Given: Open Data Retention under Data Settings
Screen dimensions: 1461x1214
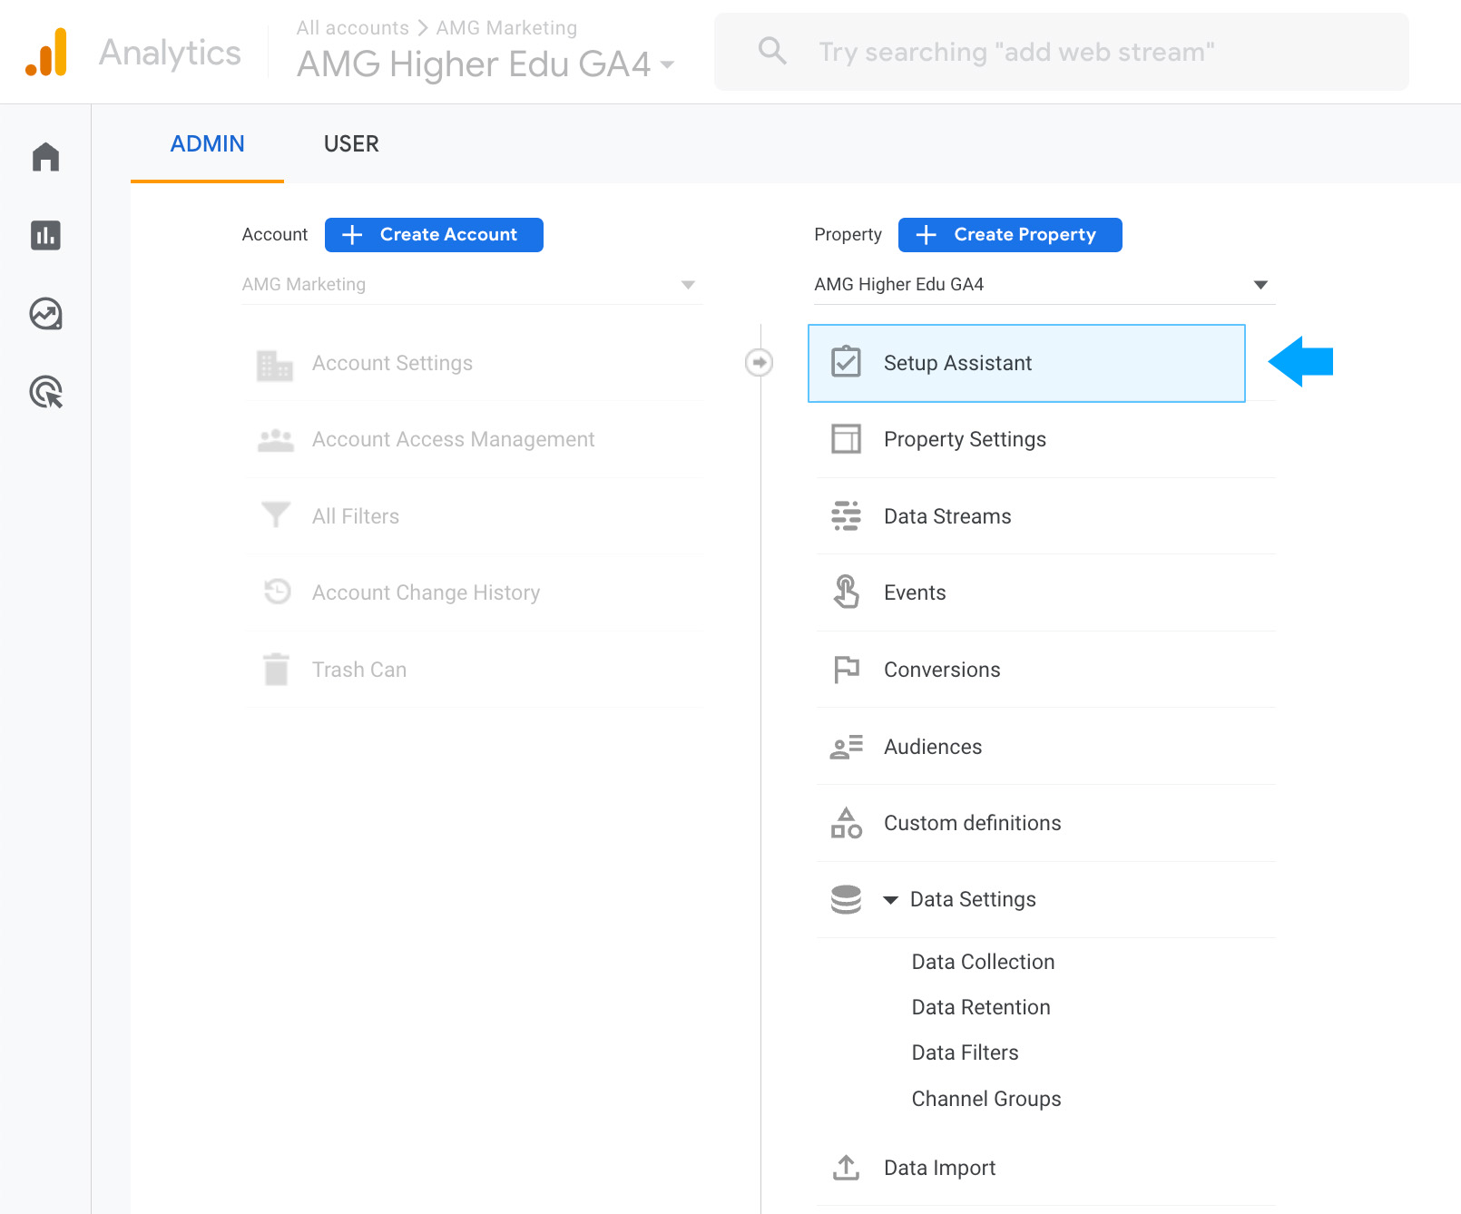Looking at the screenshot, I should click(981, 1007).
